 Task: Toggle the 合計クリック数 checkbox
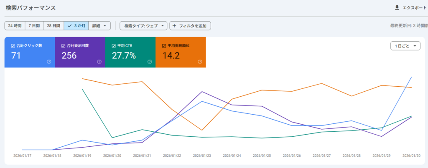click(13, 45)
